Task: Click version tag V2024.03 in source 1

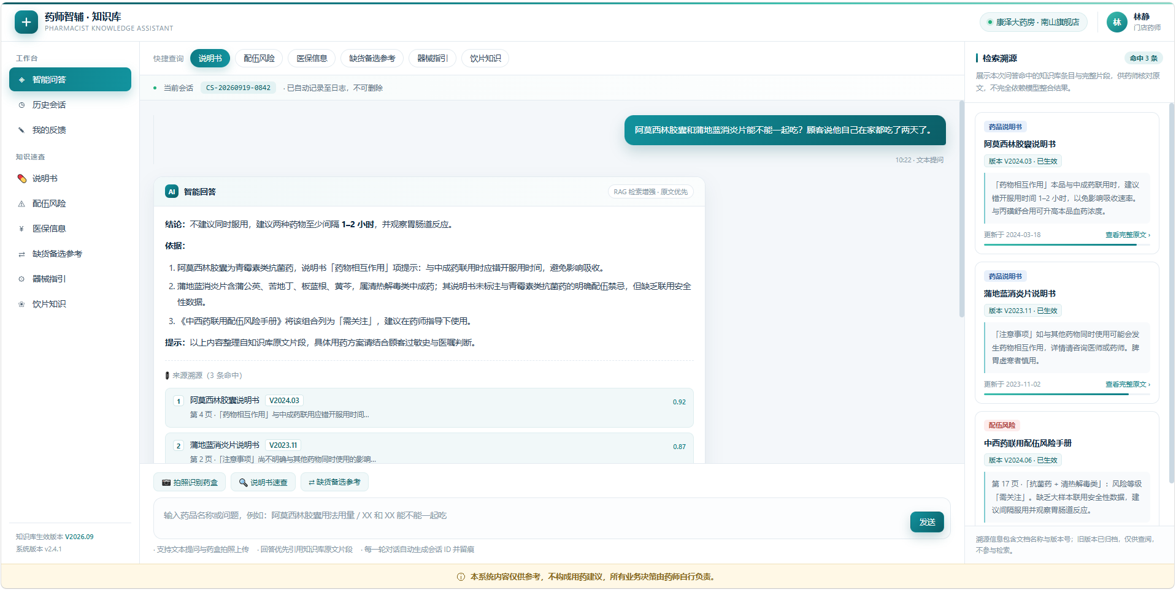Action: [x=284, y=401]
